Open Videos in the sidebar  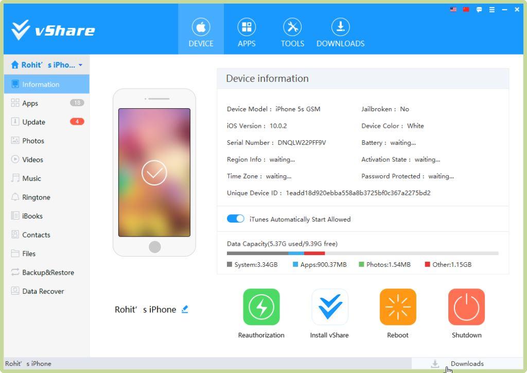pyautogui.click(x=47, y=159)
